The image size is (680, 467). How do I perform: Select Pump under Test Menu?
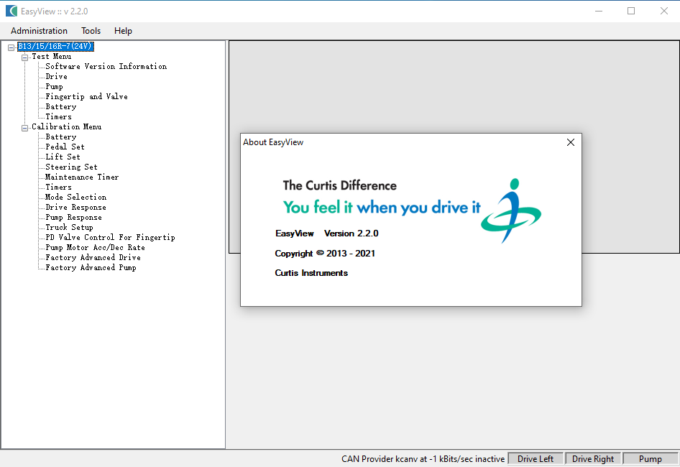pyautogui.click(x=54, y=86)
